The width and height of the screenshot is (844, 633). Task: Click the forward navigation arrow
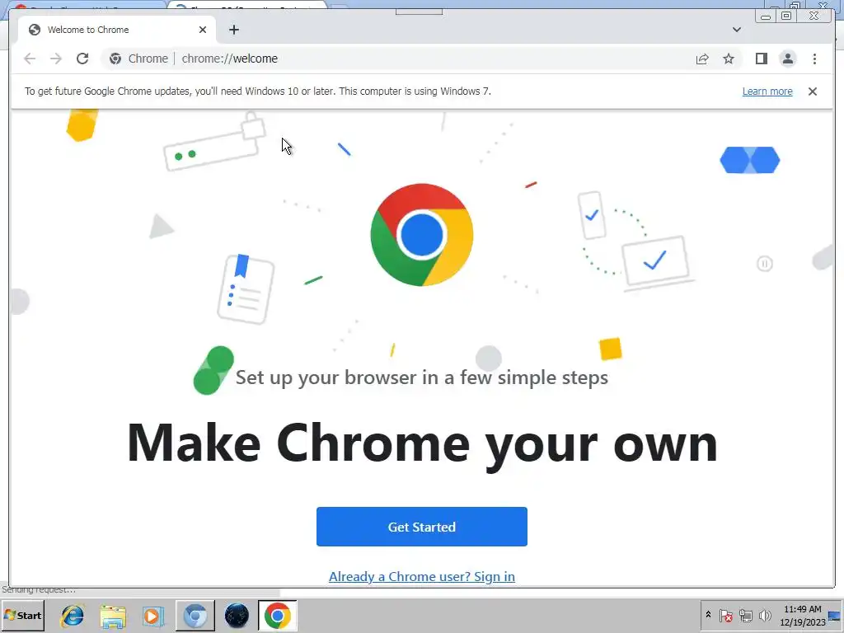56,59
